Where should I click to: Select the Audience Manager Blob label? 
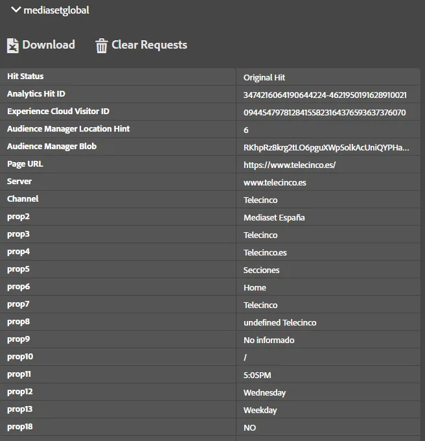pos(52,147)
